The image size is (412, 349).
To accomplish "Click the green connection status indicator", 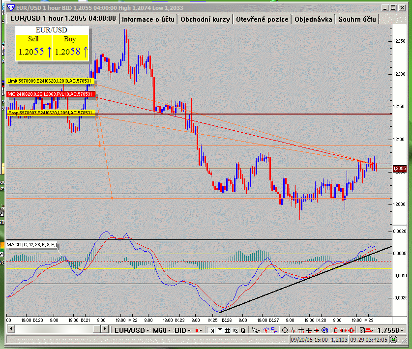I will (x=393, y=340).
